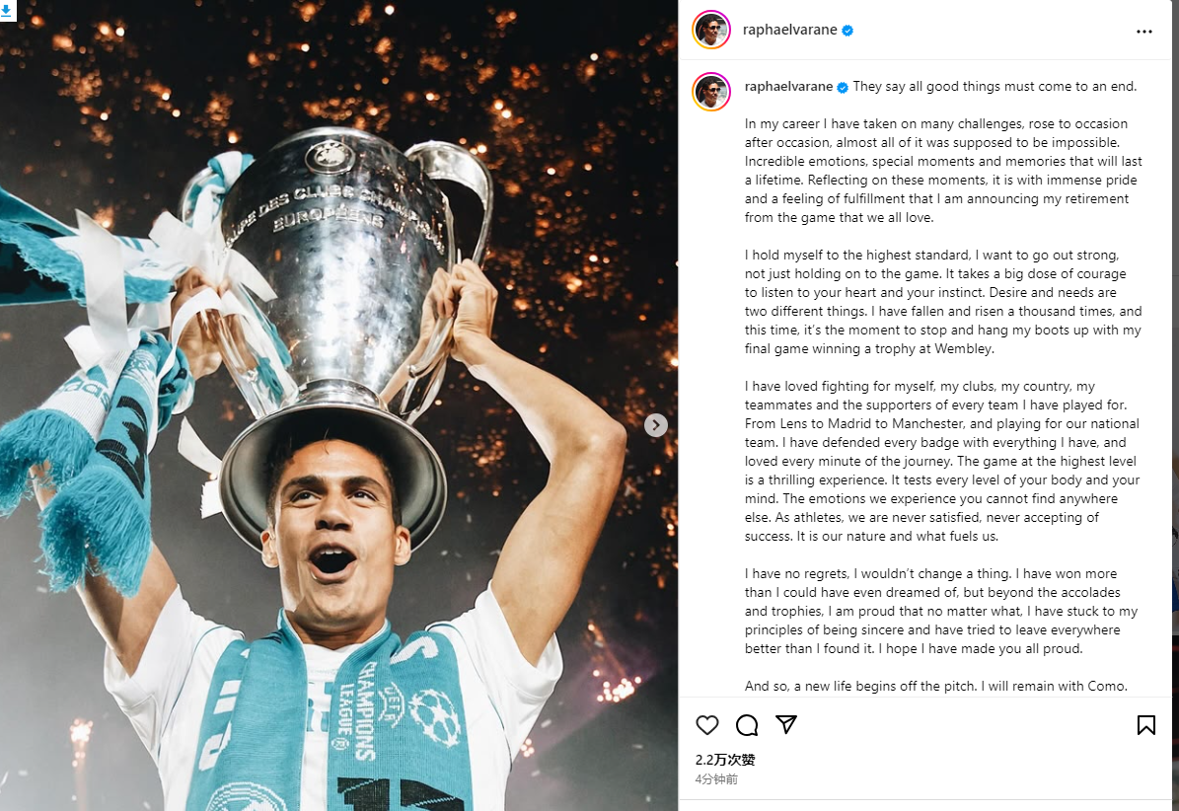1179x811 pixels.
Task: Click the verified badge in the post header
Action: [x=847, y=31]
